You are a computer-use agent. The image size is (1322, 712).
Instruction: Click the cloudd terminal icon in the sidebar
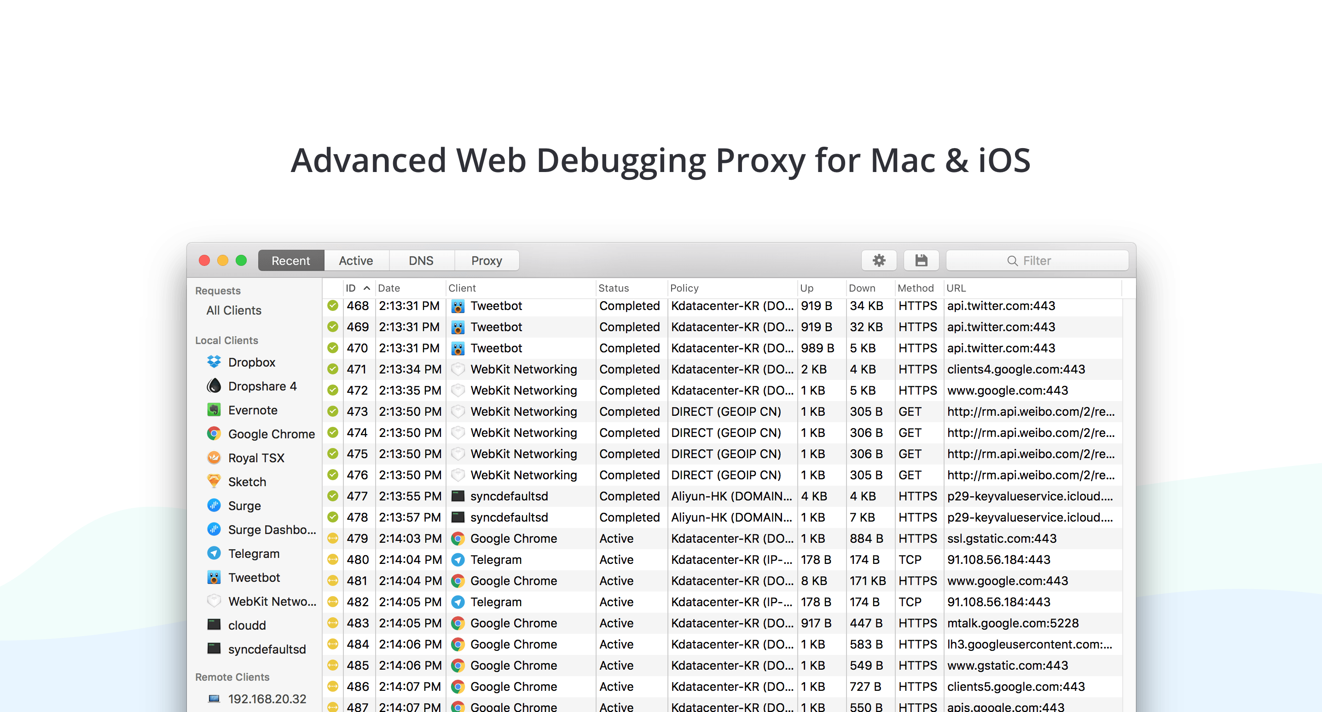click(214, 625)
